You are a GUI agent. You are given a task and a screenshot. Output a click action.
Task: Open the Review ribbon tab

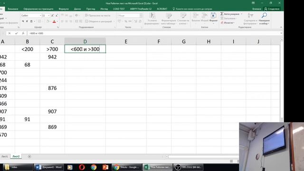tap(91, 9)
